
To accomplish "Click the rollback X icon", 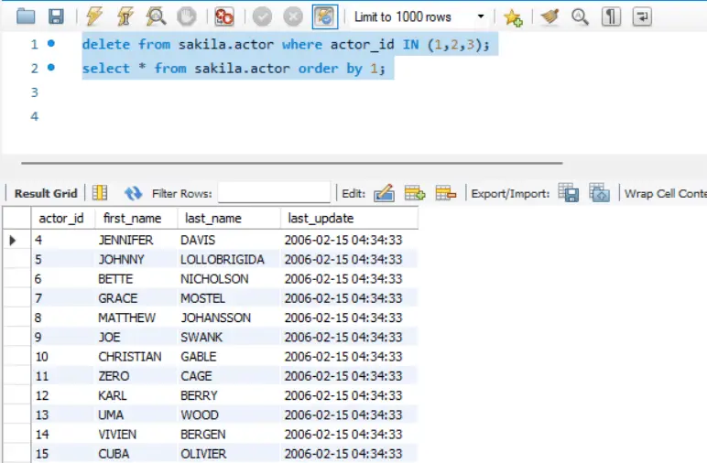I will [x=293, y=16].
